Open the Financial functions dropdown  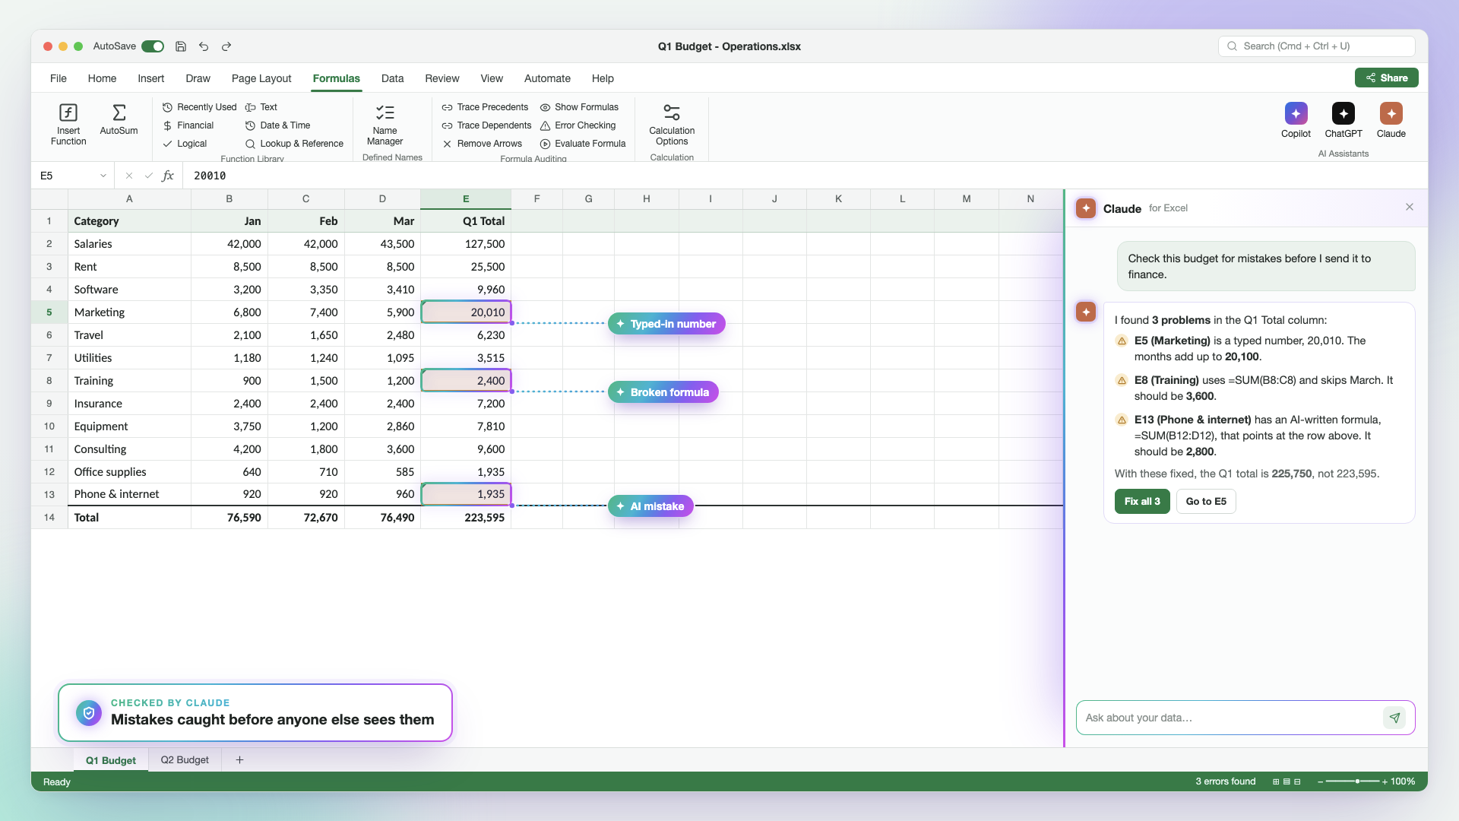pyautogui.click(x=188, y=125)
